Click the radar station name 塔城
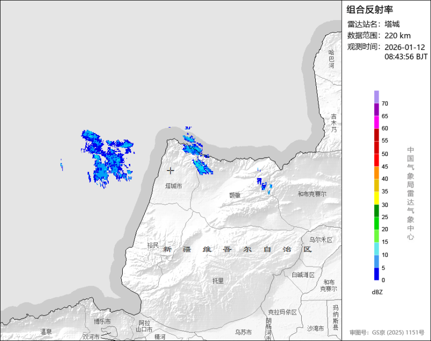Screen dimensions: 431x341 (392, 24)
